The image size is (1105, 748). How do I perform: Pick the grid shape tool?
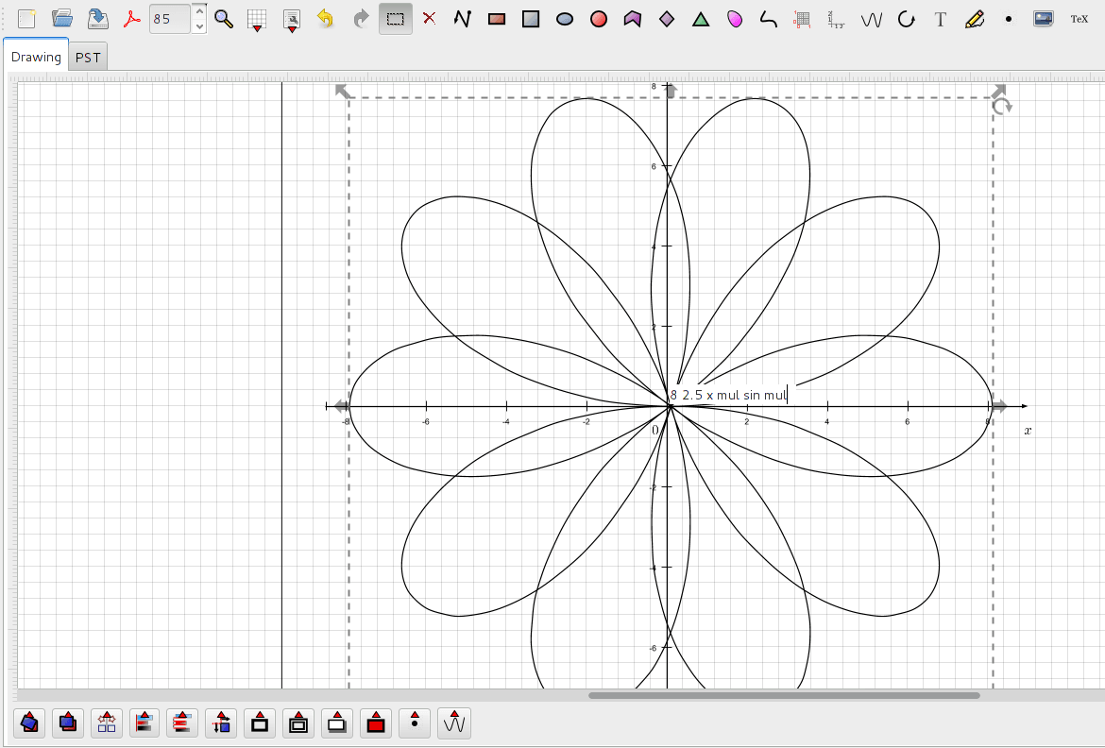click(x=802, y=19)
